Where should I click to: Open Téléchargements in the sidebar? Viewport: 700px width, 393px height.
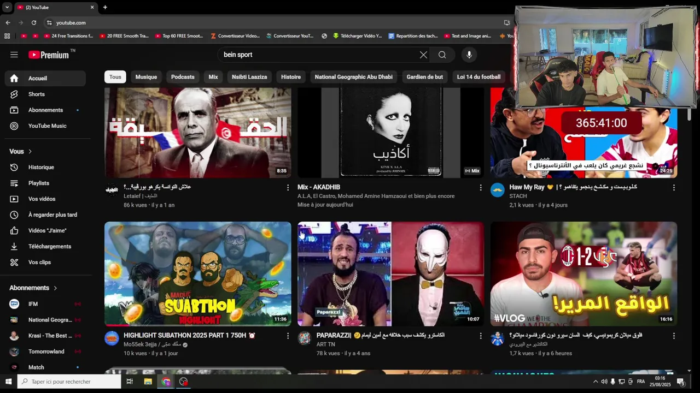(45, 246)
